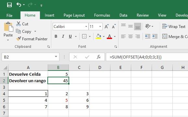188x117 pixels.
Task: Switch to the View tab
Action: point(162,15)
